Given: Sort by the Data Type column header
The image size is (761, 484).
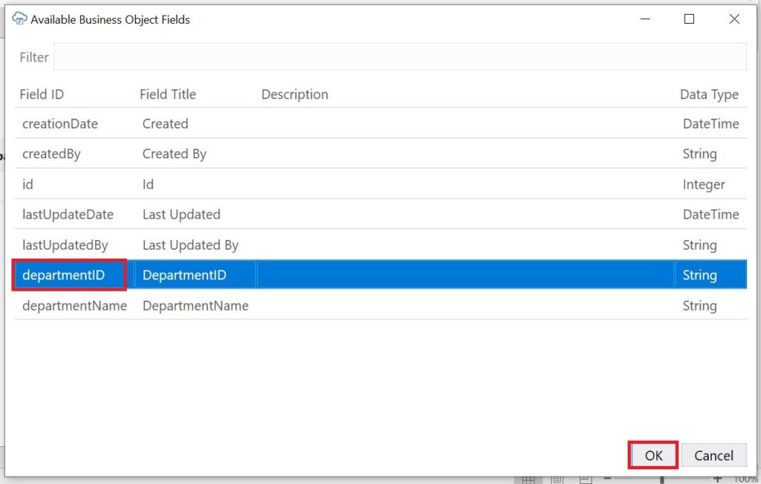Looking at the screenshot, I should point(708,94).
